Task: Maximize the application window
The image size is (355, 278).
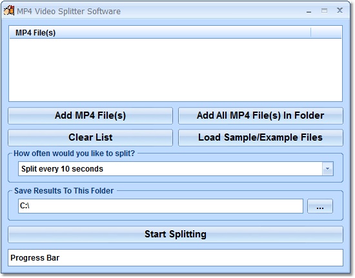Action: pyautogui.click(x=324, y=10)
